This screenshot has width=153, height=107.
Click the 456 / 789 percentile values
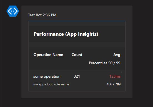click(x=114, y=84)
